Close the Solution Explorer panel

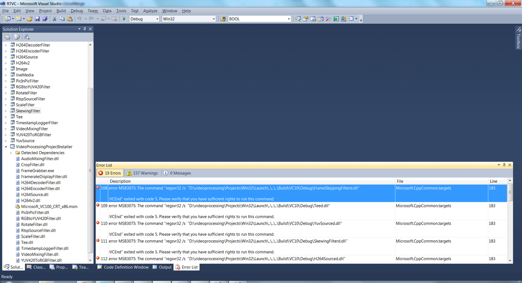[x=90, y=29]
